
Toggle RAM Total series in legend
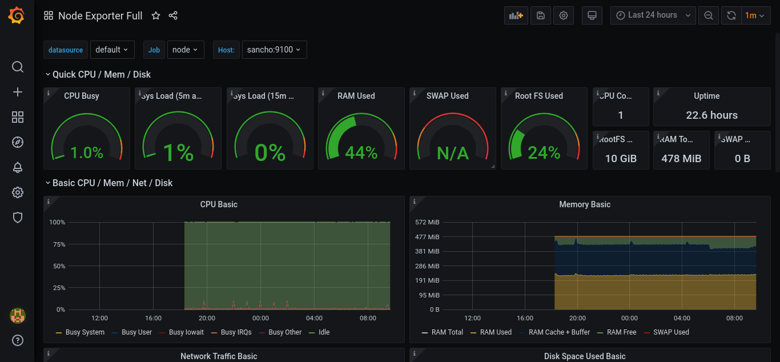(x=447, y=332)
